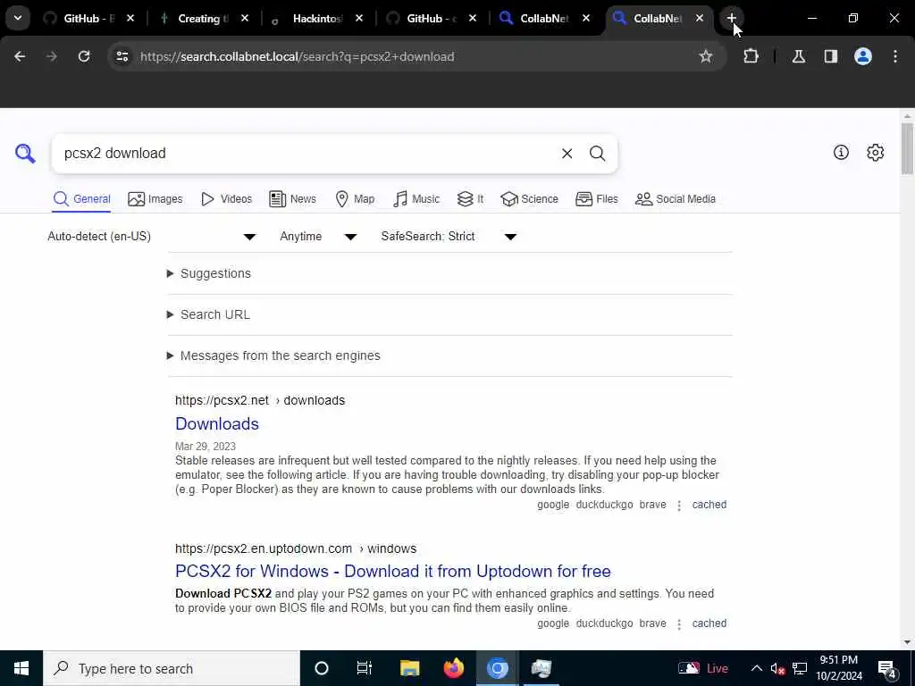Screen dimensions: 915x686
Task: Reload the current page
Action: 84,56
